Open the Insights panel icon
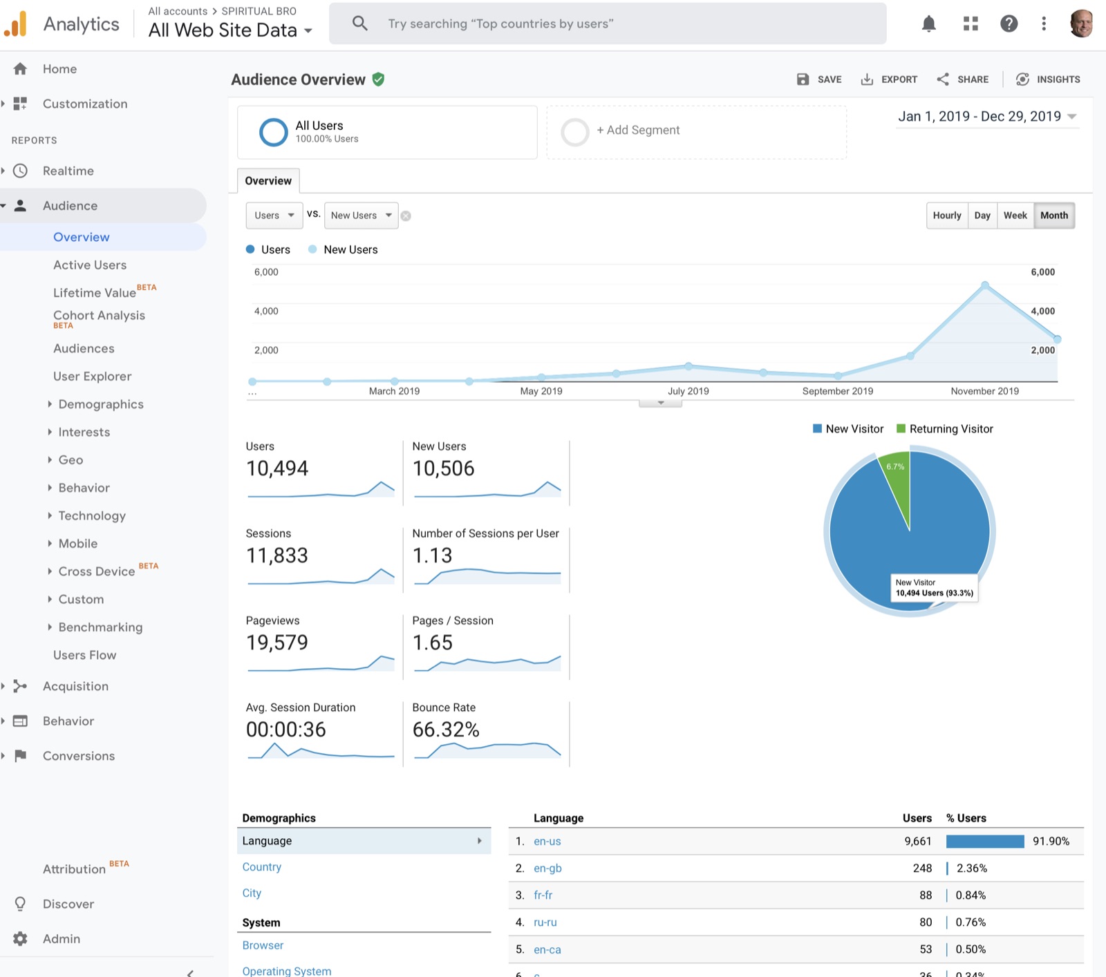 point(1022,79)
